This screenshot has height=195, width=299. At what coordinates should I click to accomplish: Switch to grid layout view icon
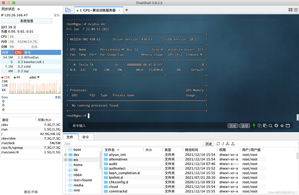[290, 10]
